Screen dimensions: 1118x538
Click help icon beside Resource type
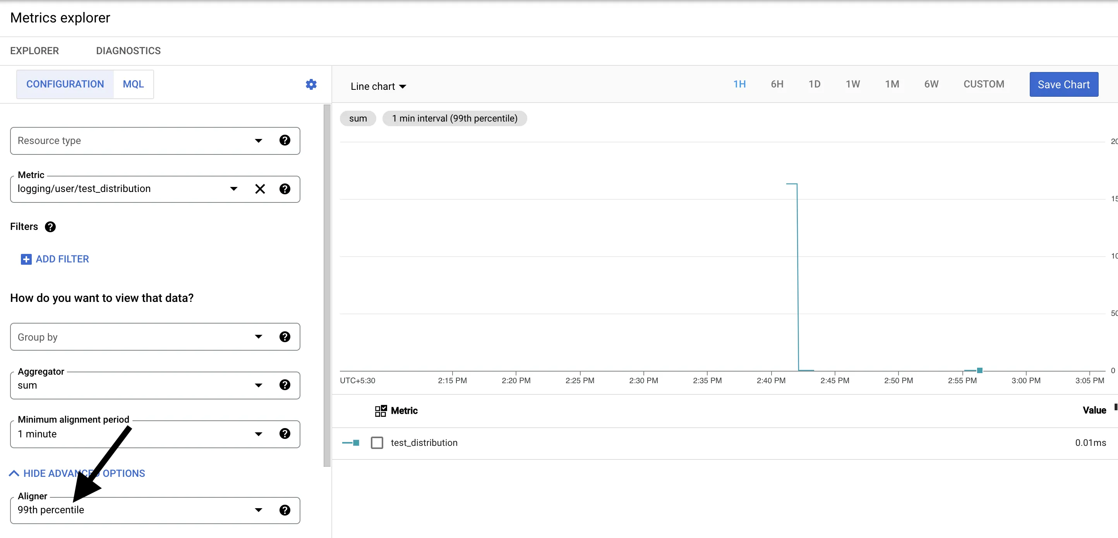[285, 140]
